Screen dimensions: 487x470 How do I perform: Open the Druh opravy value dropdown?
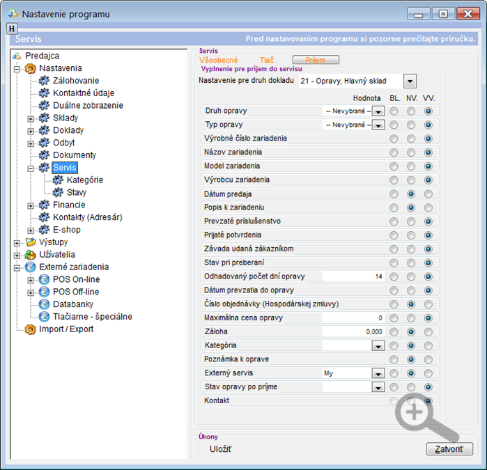(x=378, y=111)
